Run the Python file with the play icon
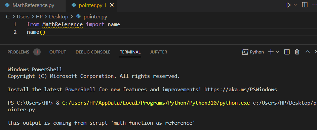 288,5
